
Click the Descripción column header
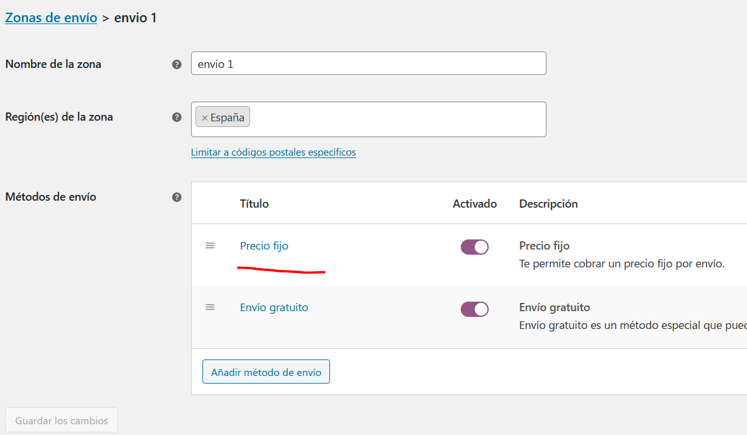tap(548, 203)
